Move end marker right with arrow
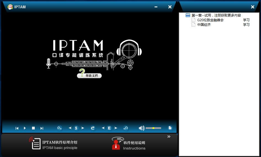 coord(116,128)
